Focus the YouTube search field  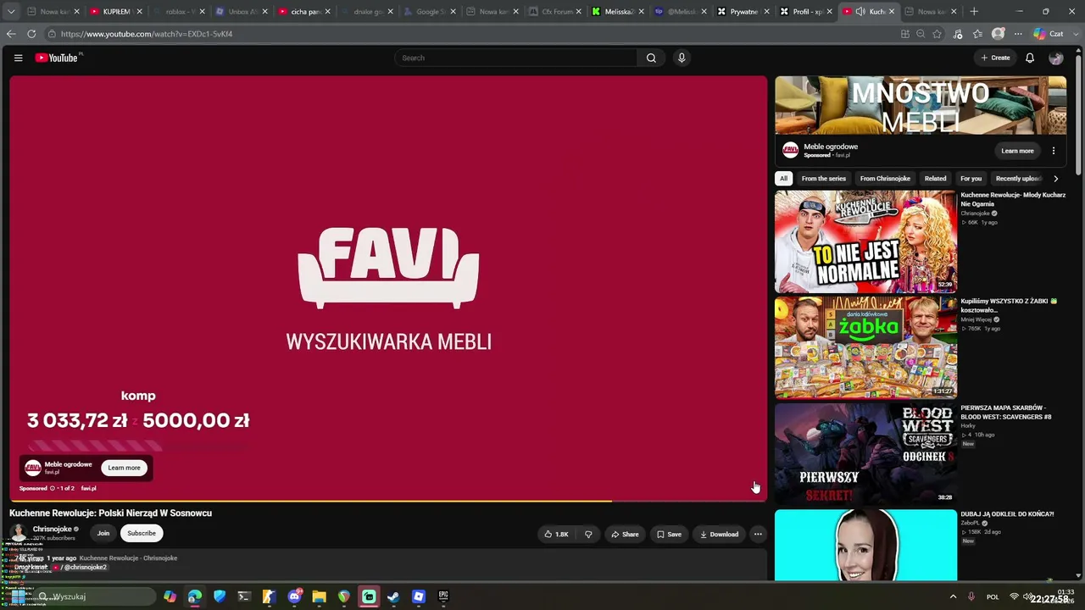tap(515, 58)
